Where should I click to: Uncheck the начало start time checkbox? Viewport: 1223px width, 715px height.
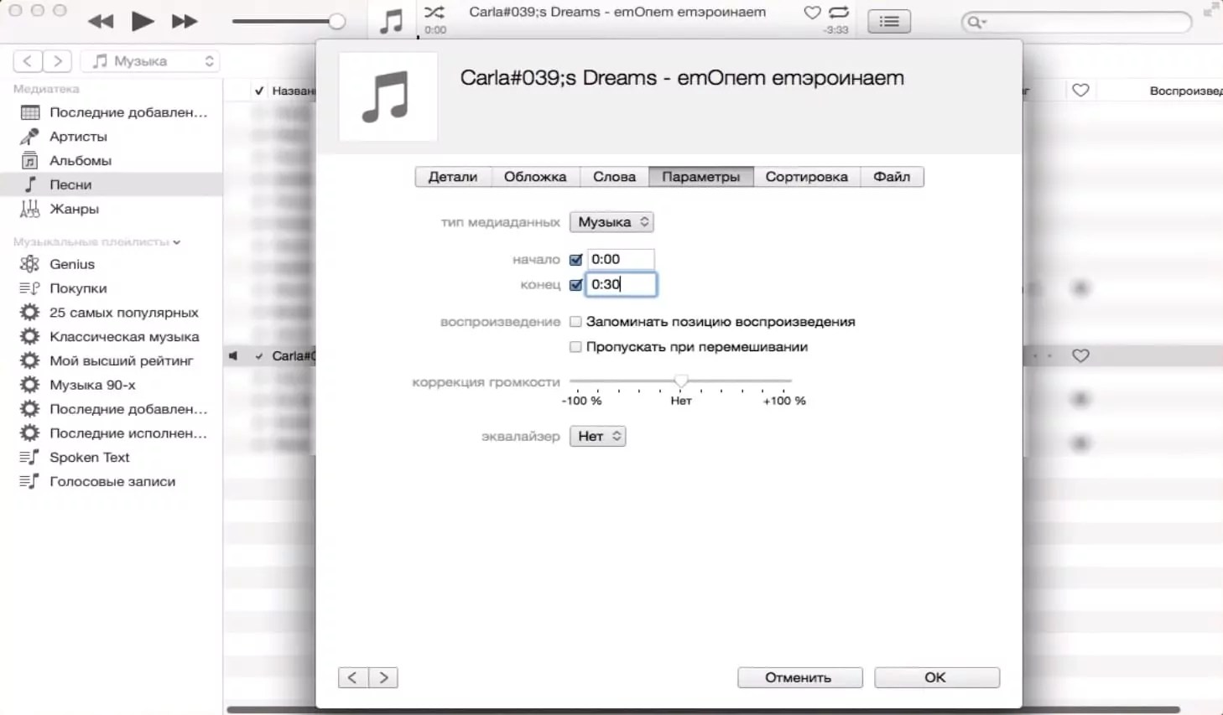point(575,260)
